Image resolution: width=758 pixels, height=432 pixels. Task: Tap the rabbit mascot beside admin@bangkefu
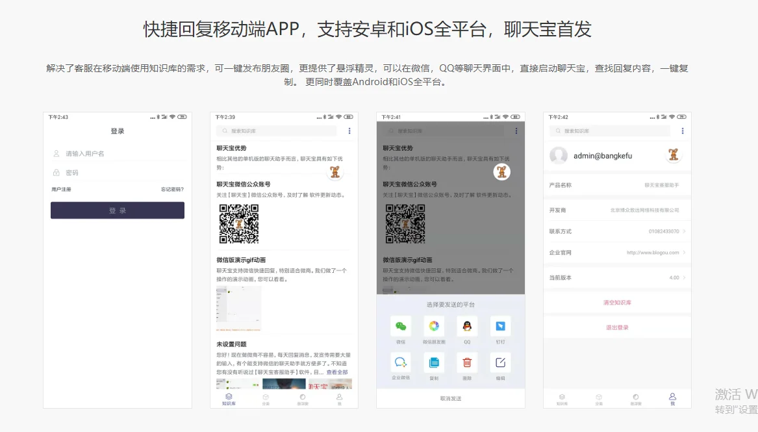click(674, 155)
